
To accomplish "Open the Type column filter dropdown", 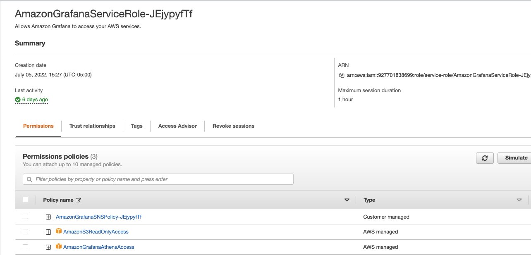I will coord(519,200).
